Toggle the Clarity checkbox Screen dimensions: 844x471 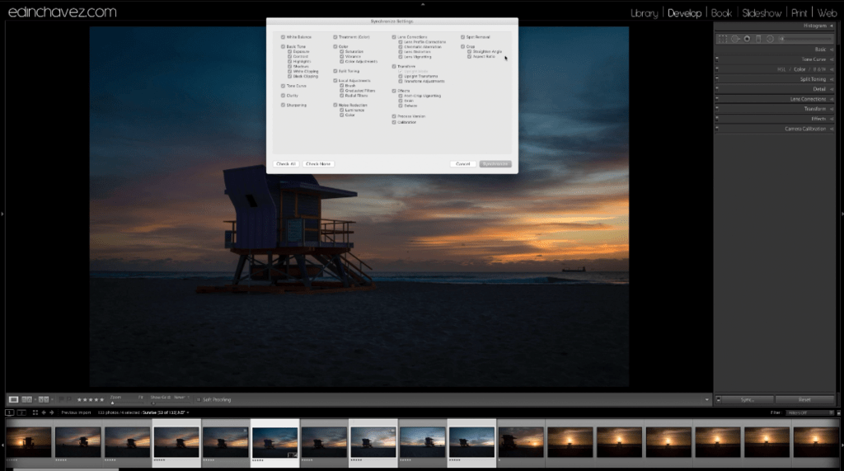[284, 96]
